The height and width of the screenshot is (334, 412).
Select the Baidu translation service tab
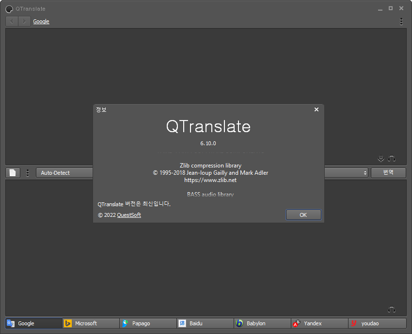coord(206,323)
